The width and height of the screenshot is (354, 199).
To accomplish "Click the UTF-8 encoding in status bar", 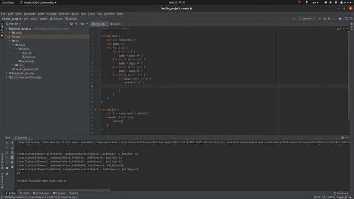I will pyautogui.click(x=331, y=197).
